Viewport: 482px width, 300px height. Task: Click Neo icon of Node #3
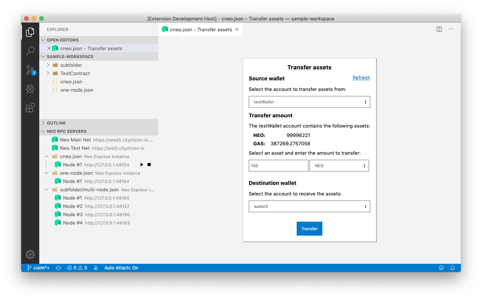(x=58, y=215)
